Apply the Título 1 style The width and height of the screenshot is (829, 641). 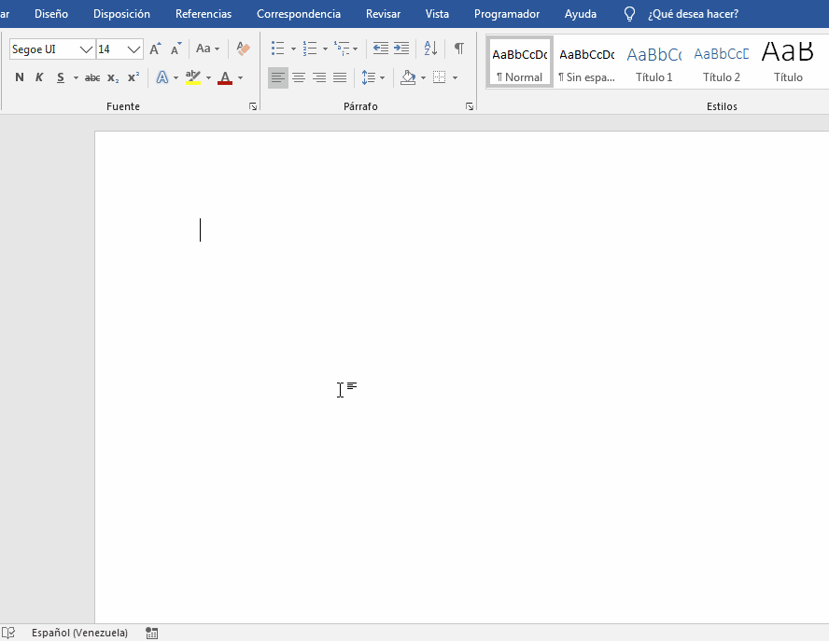pos(654,62)
